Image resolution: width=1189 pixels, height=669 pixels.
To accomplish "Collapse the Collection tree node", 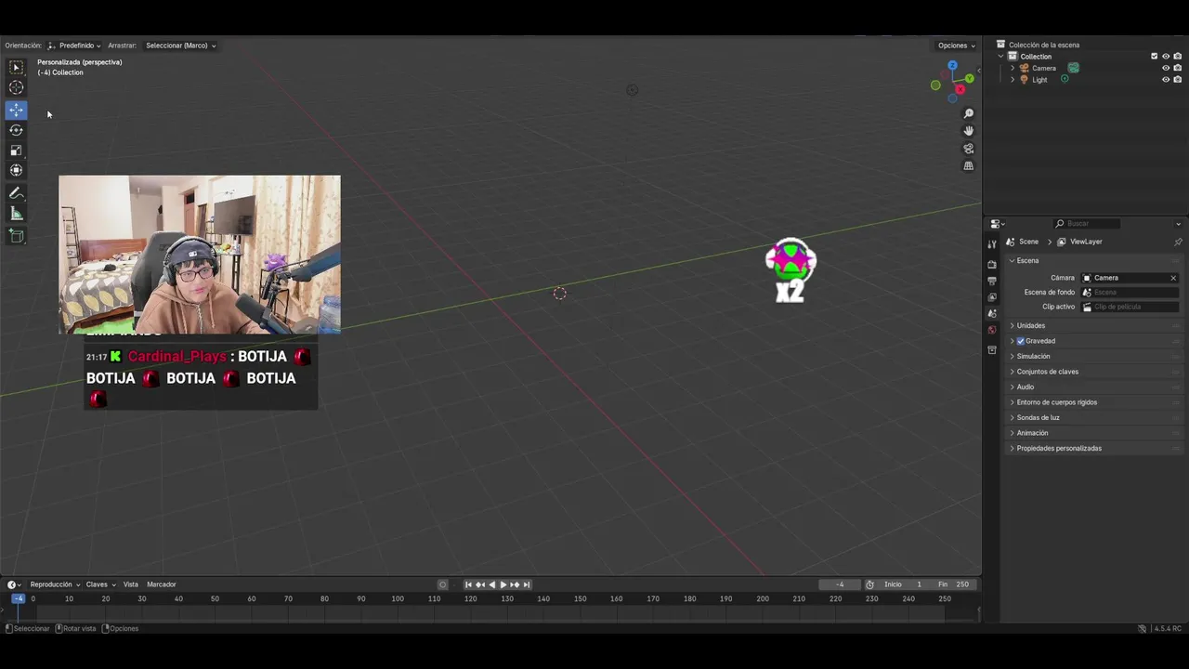I will (1001, 57).
